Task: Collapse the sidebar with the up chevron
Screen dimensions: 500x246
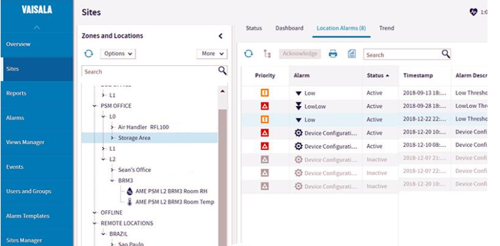Action: click(36, 28)
